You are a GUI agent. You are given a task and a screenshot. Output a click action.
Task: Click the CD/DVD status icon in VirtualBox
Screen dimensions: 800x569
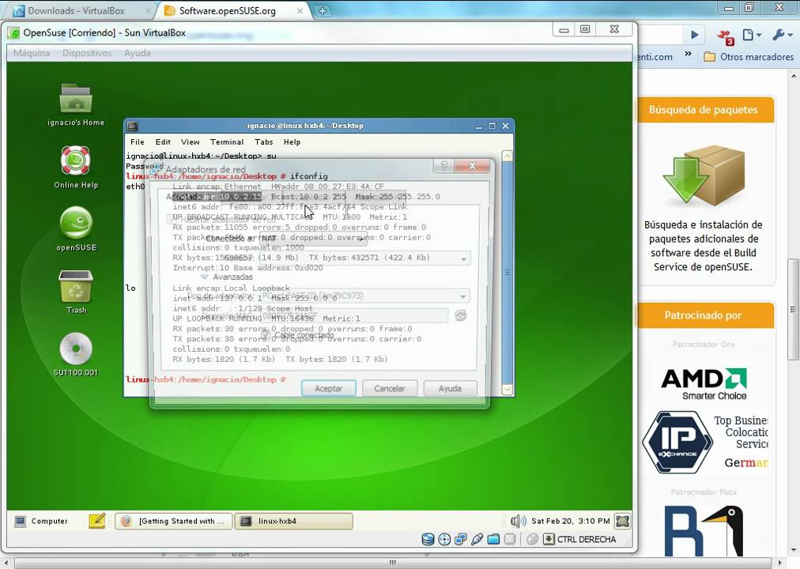click(x=444, y=540)
